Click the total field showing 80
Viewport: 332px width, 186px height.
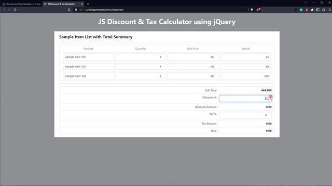[x=245, y=67]
